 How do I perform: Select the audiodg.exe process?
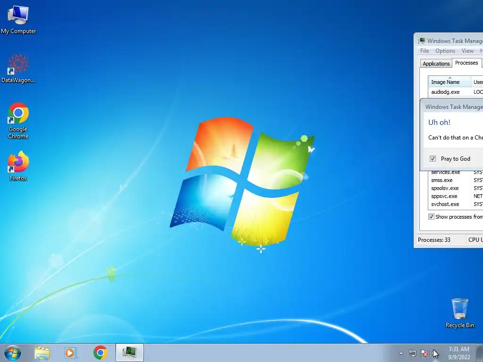pyautogui.click(x=445, y=92)
